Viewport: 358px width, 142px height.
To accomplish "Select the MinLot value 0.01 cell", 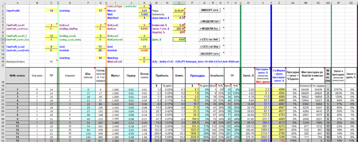I will [144, 11].
